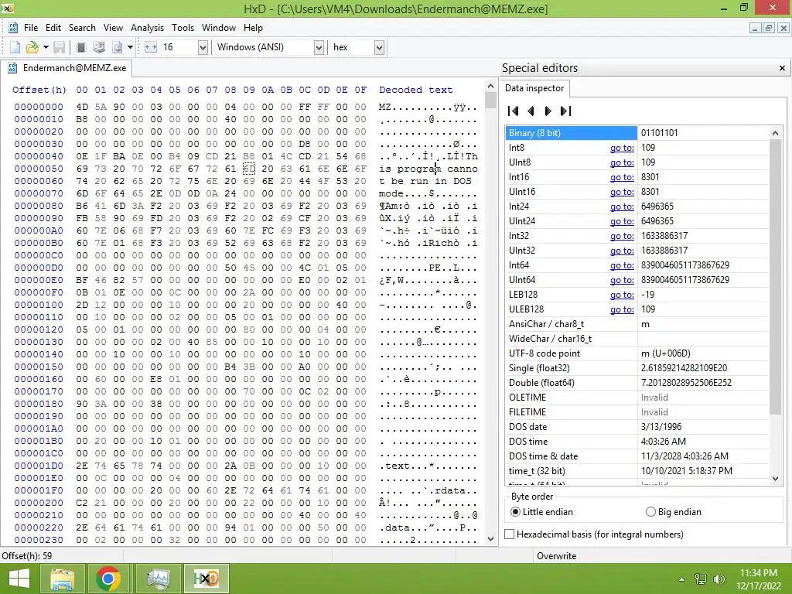The image size is (792, 594).
Task: Open the bytes per row dropdown showing 16
Action: 203,47
